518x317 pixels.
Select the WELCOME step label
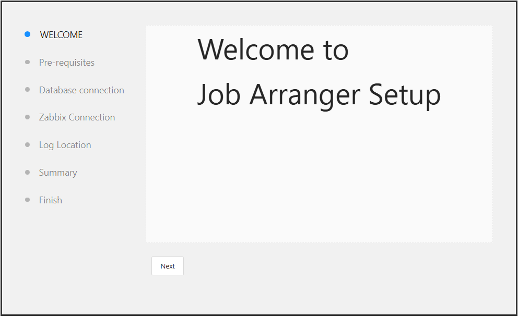point(61,34)
